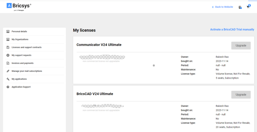Open the user account icon
257x132 pixels.
click(x=240, y=7)
